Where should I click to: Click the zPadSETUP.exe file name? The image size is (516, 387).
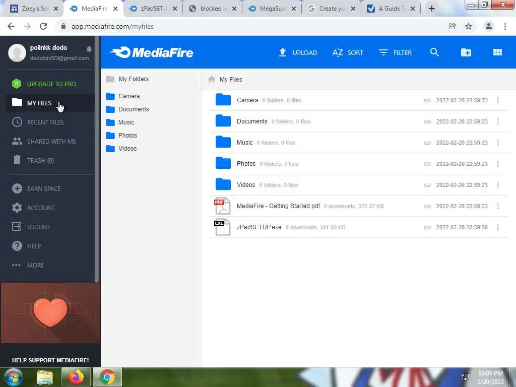(259, 227)
